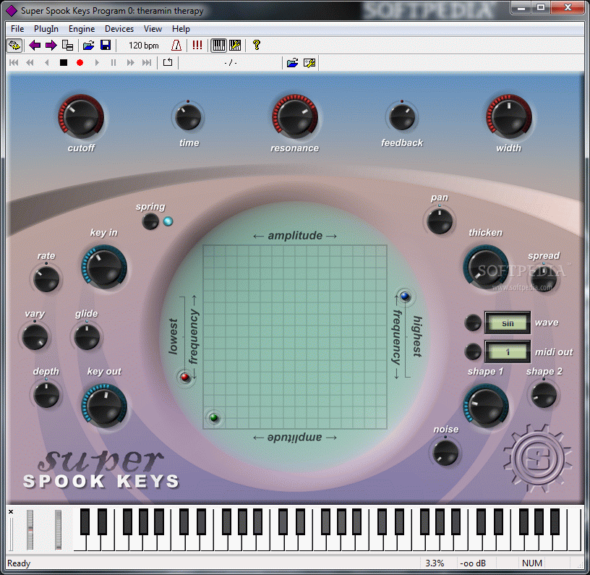
Task: Open player configuration wrench icon
Action: [x=309, y=63]
